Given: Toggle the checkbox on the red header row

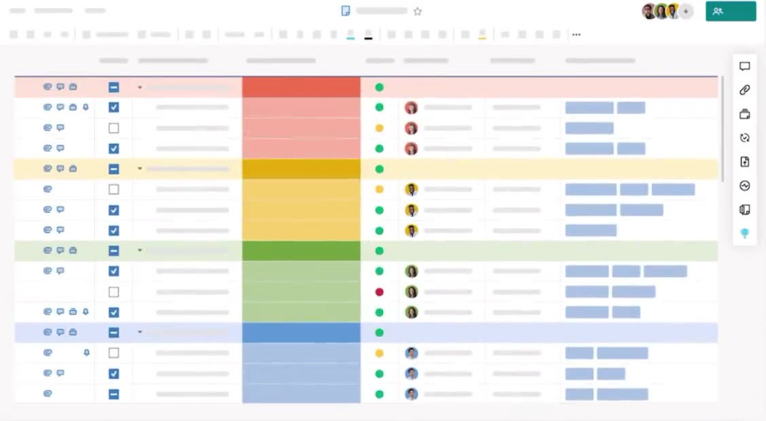Looking at the screenshot, I should (114, 87).
